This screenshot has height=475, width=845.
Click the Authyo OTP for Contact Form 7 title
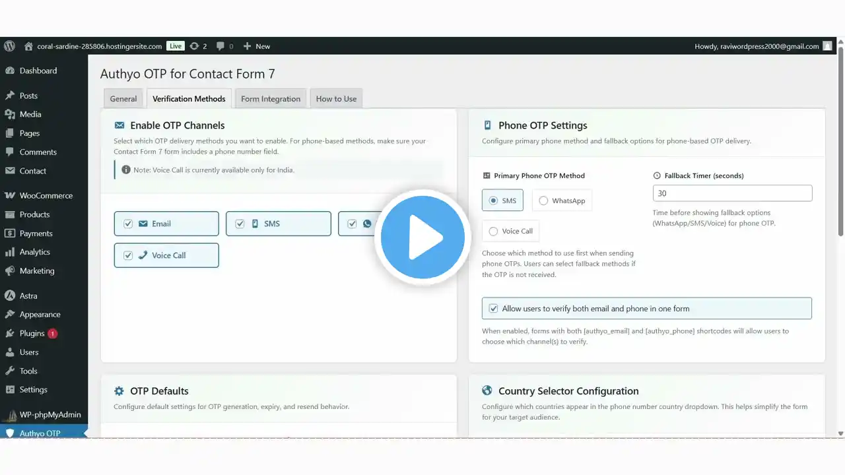(x=187, y=74)
